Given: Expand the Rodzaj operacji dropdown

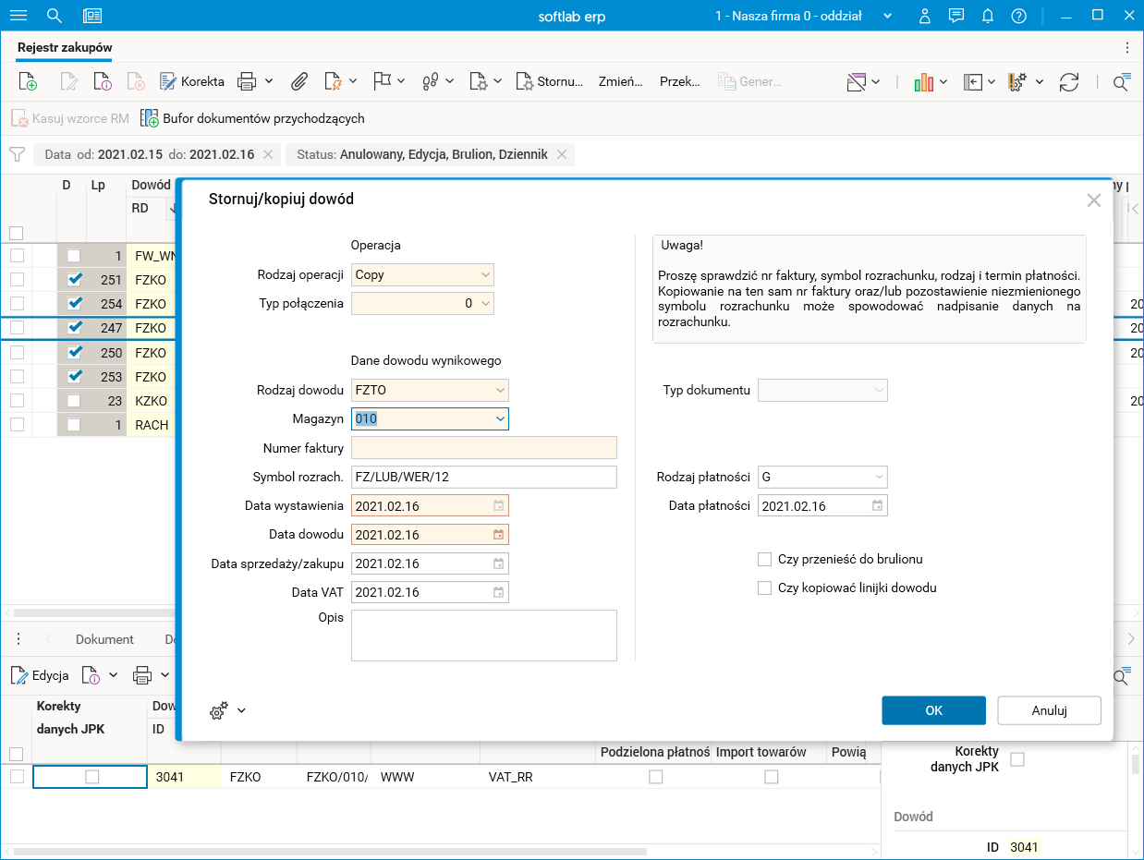Looking at the screenshot, I should pyautogui.click(x=485, y=275).
